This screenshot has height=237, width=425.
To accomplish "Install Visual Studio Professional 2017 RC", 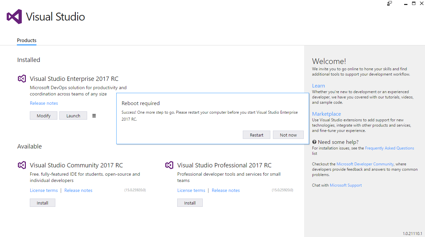I will coord(190,203).
